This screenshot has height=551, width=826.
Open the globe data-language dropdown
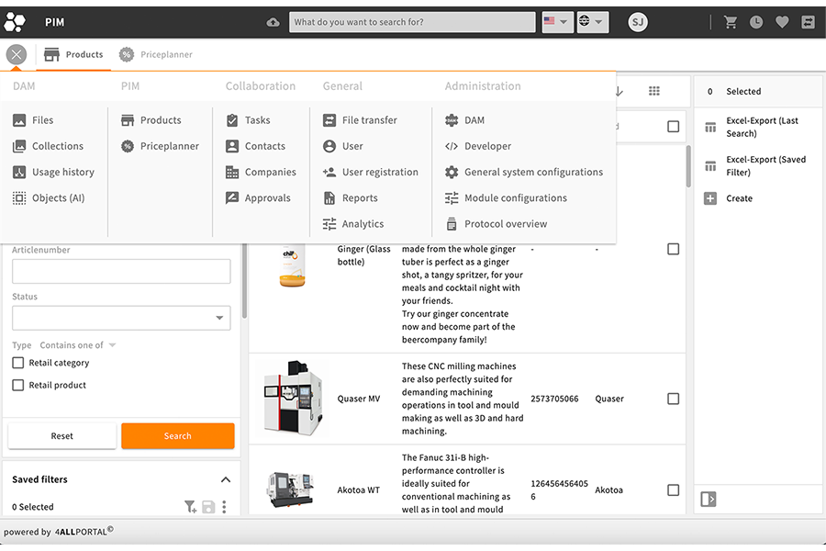click(593, 22)
